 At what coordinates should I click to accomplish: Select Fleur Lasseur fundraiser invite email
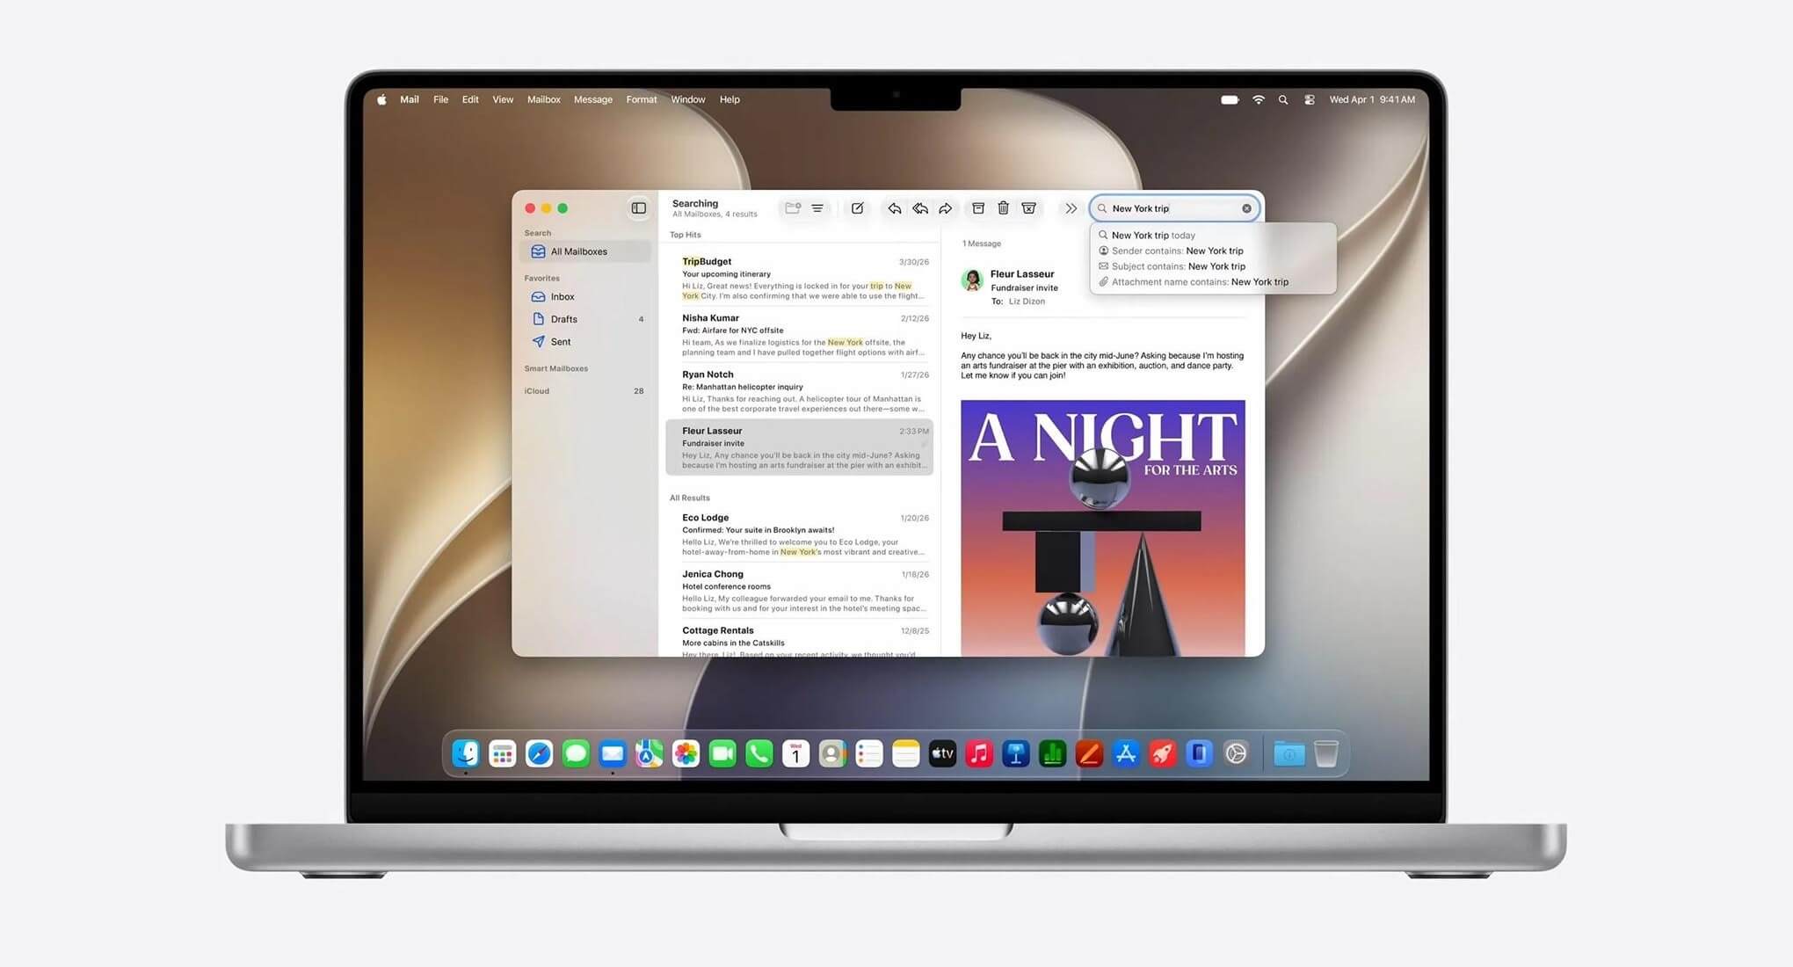point(800,447)
